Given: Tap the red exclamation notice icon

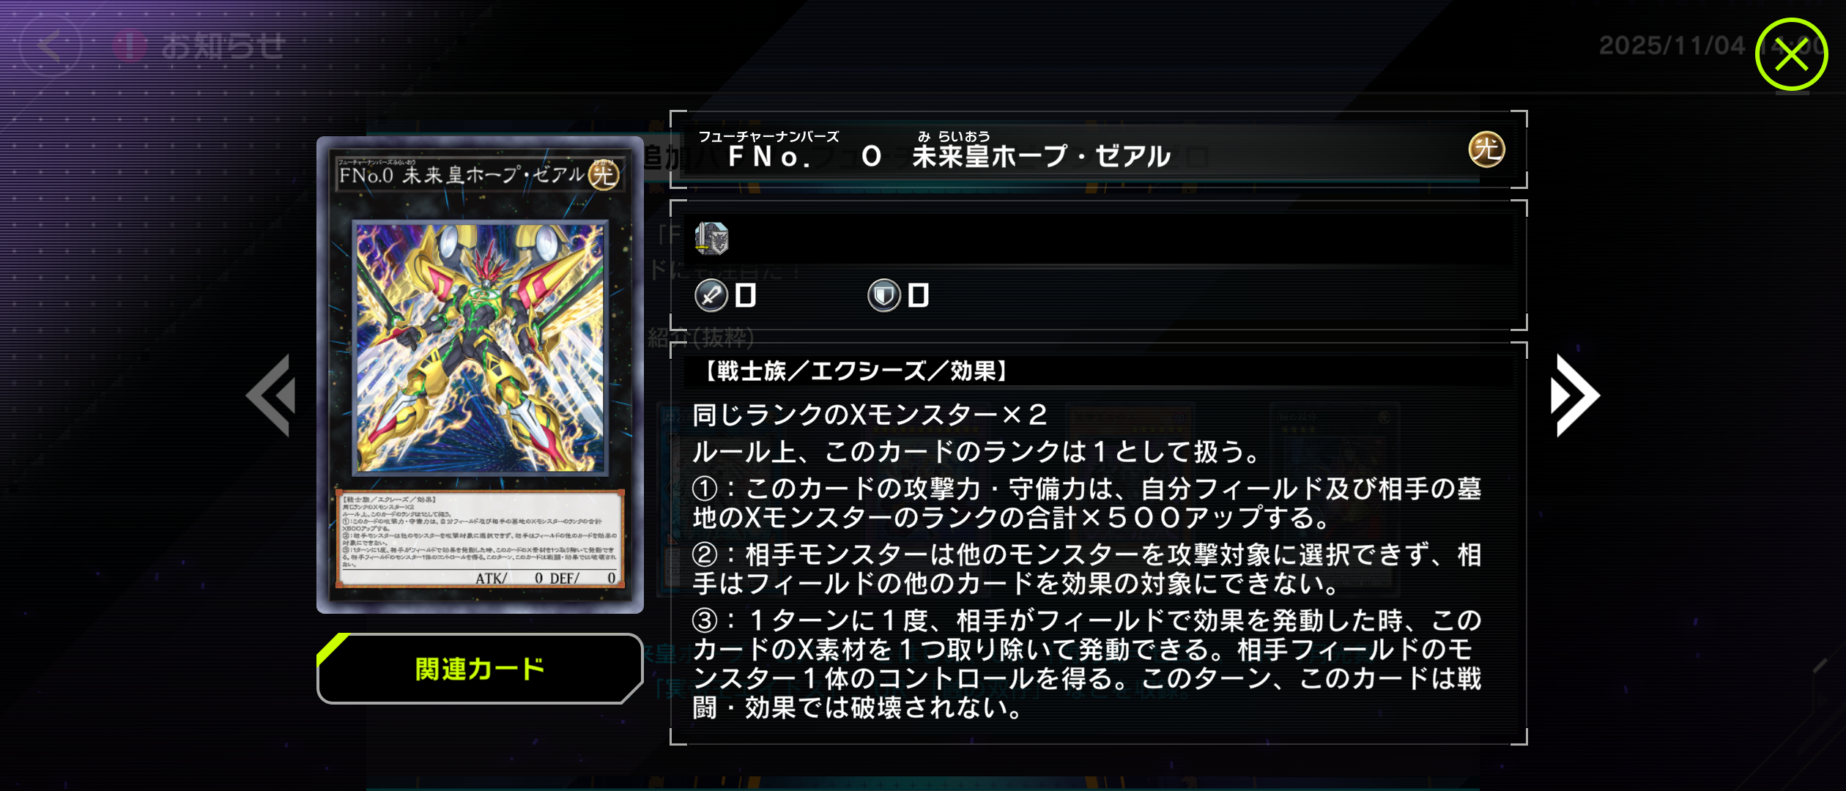Looking at the screenshot, I should click(130, 46).
